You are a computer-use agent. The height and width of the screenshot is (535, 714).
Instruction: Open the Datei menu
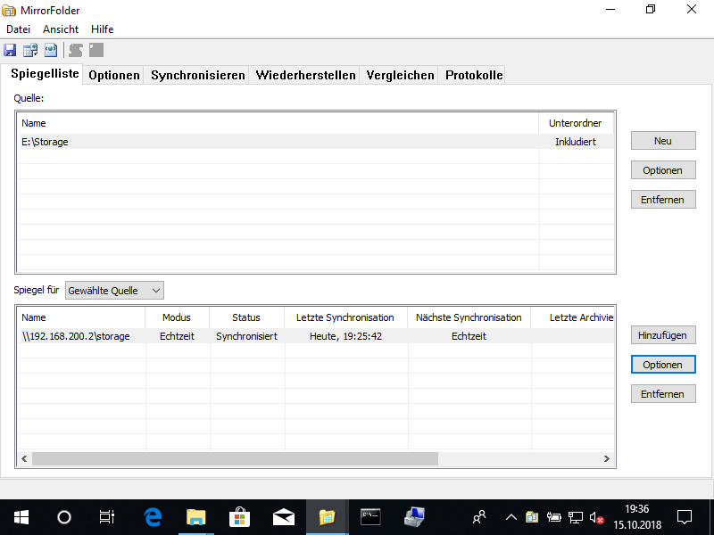(19, 29)
